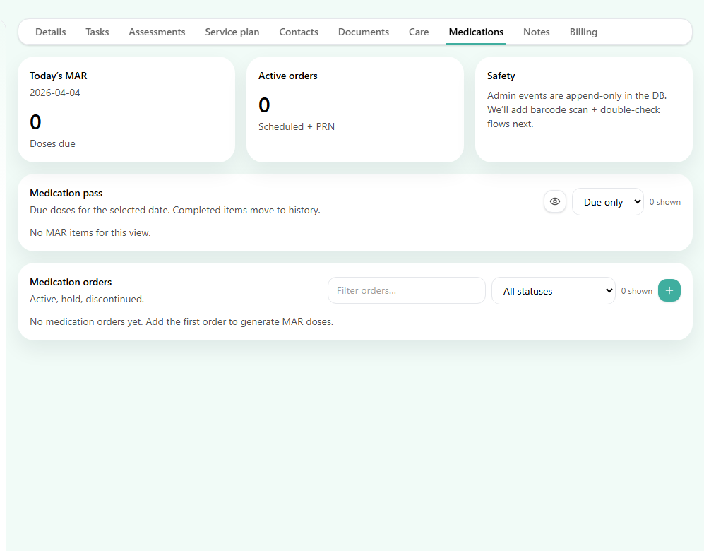Switch to the Care tab

pos(419,32)
